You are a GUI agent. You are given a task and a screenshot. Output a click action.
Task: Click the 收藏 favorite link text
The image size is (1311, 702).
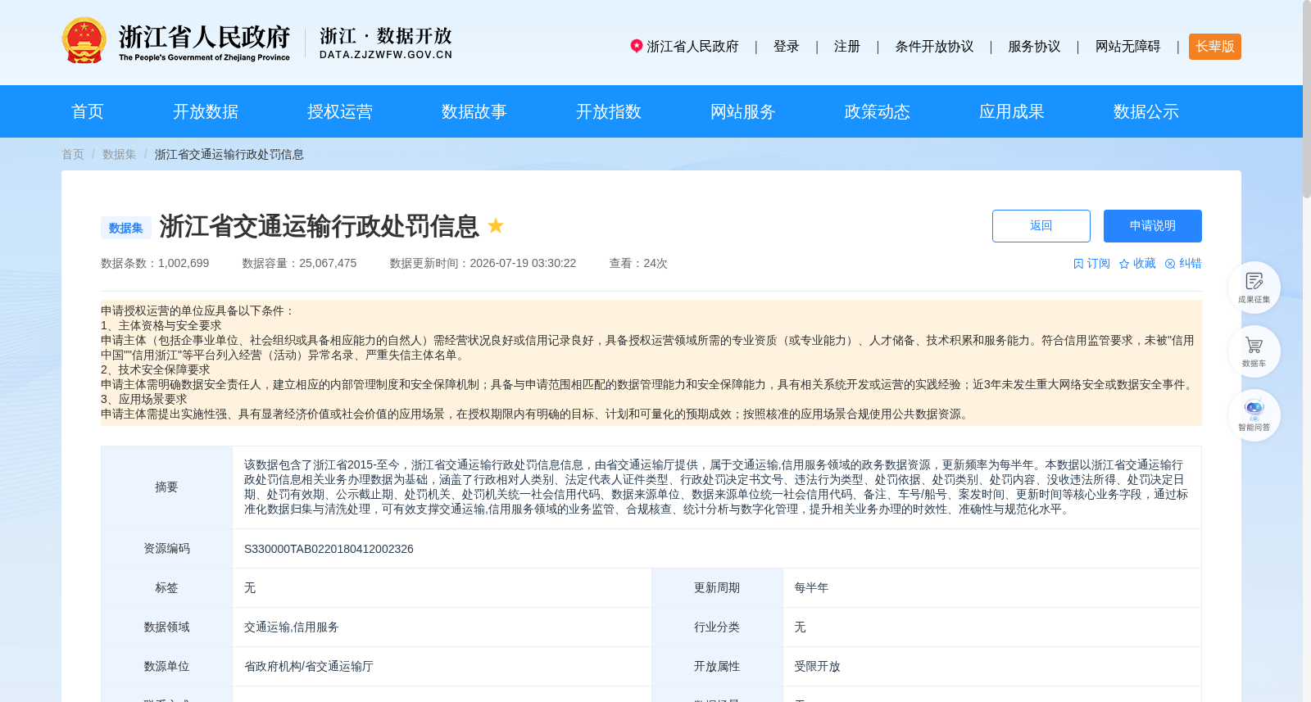pyautogui.click(x=1144, y=264)
